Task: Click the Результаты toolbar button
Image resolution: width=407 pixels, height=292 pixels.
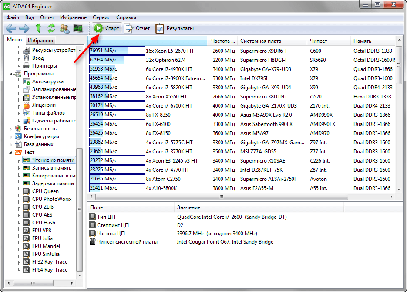Action: [x=175, y=28]
